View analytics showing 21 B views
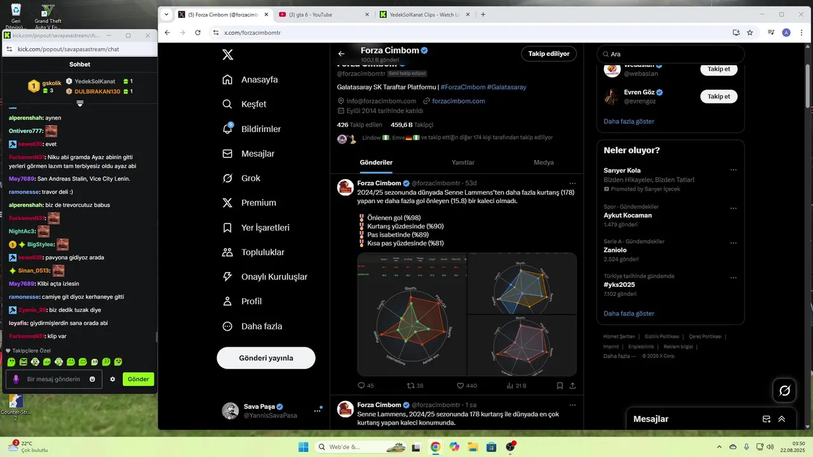This screenshot has width=813, height=457. pyautogui.click(x=516, y=385)
